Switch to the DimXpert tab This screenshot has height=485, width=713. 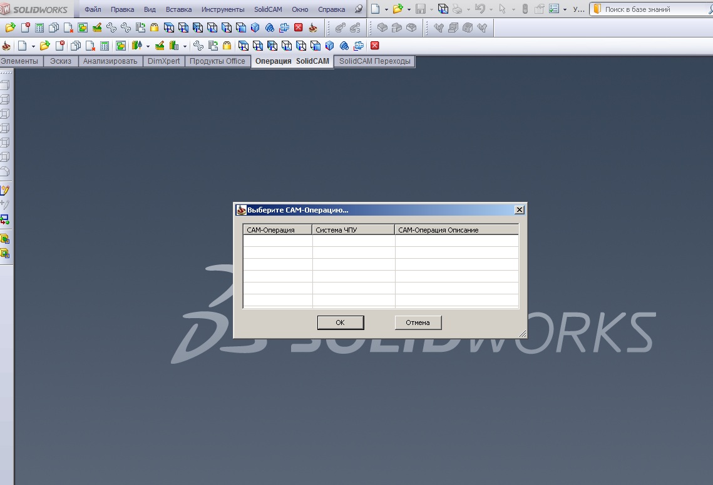(164, 61)
